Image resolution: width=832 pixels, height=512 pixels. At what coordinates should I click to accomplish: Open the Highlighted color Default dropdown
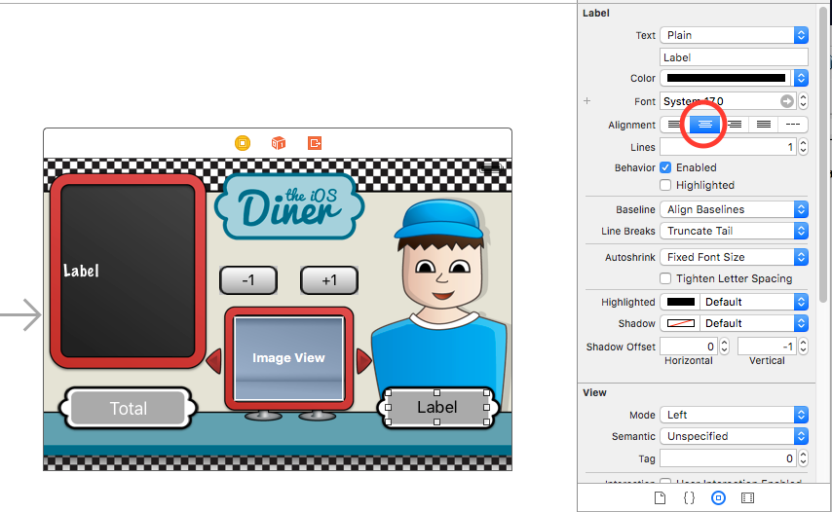(x=754, y=302)
